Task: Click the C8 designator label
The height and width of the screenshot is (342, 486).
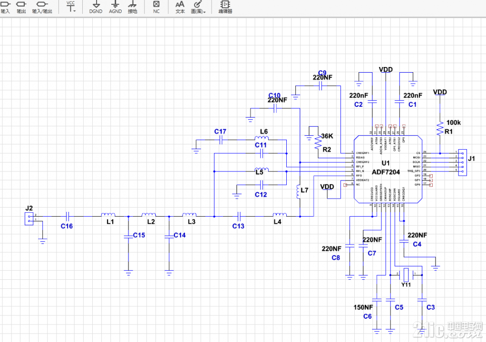Action: tap(336, 257)
